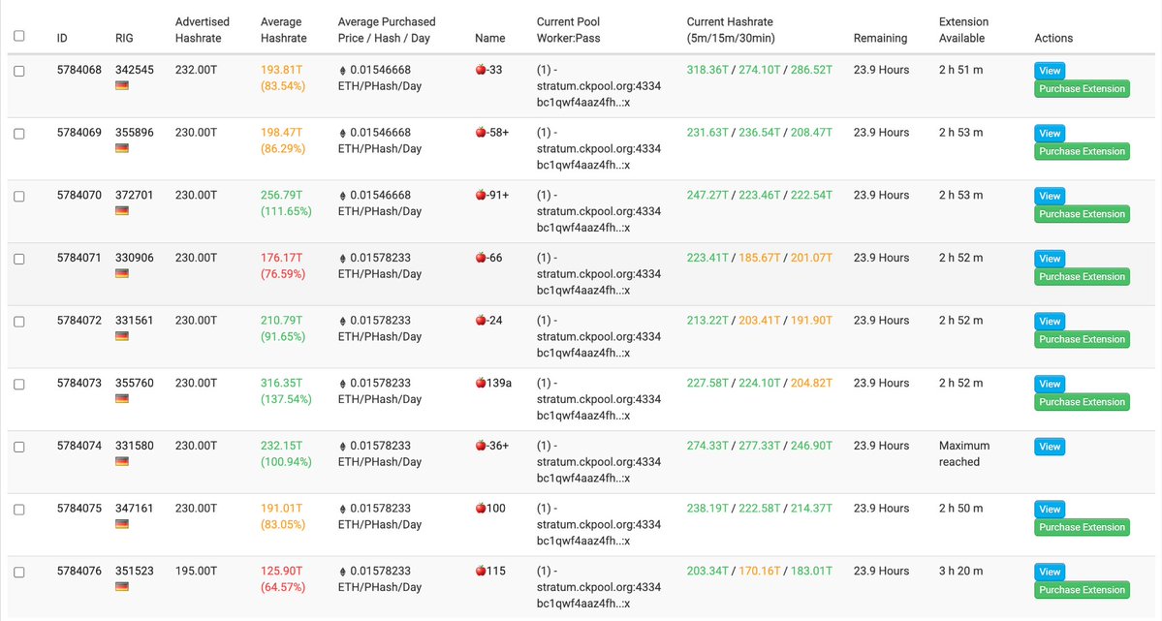Click the flag icon under rig 347161
The image size is (1162, 621).
[121, 524]
